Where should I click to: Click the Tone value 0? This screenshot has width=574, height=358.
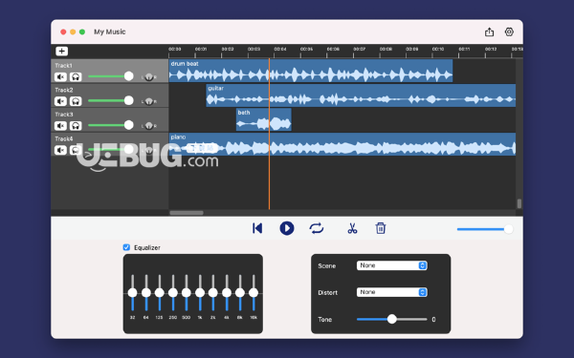click(x=433, y=319)
